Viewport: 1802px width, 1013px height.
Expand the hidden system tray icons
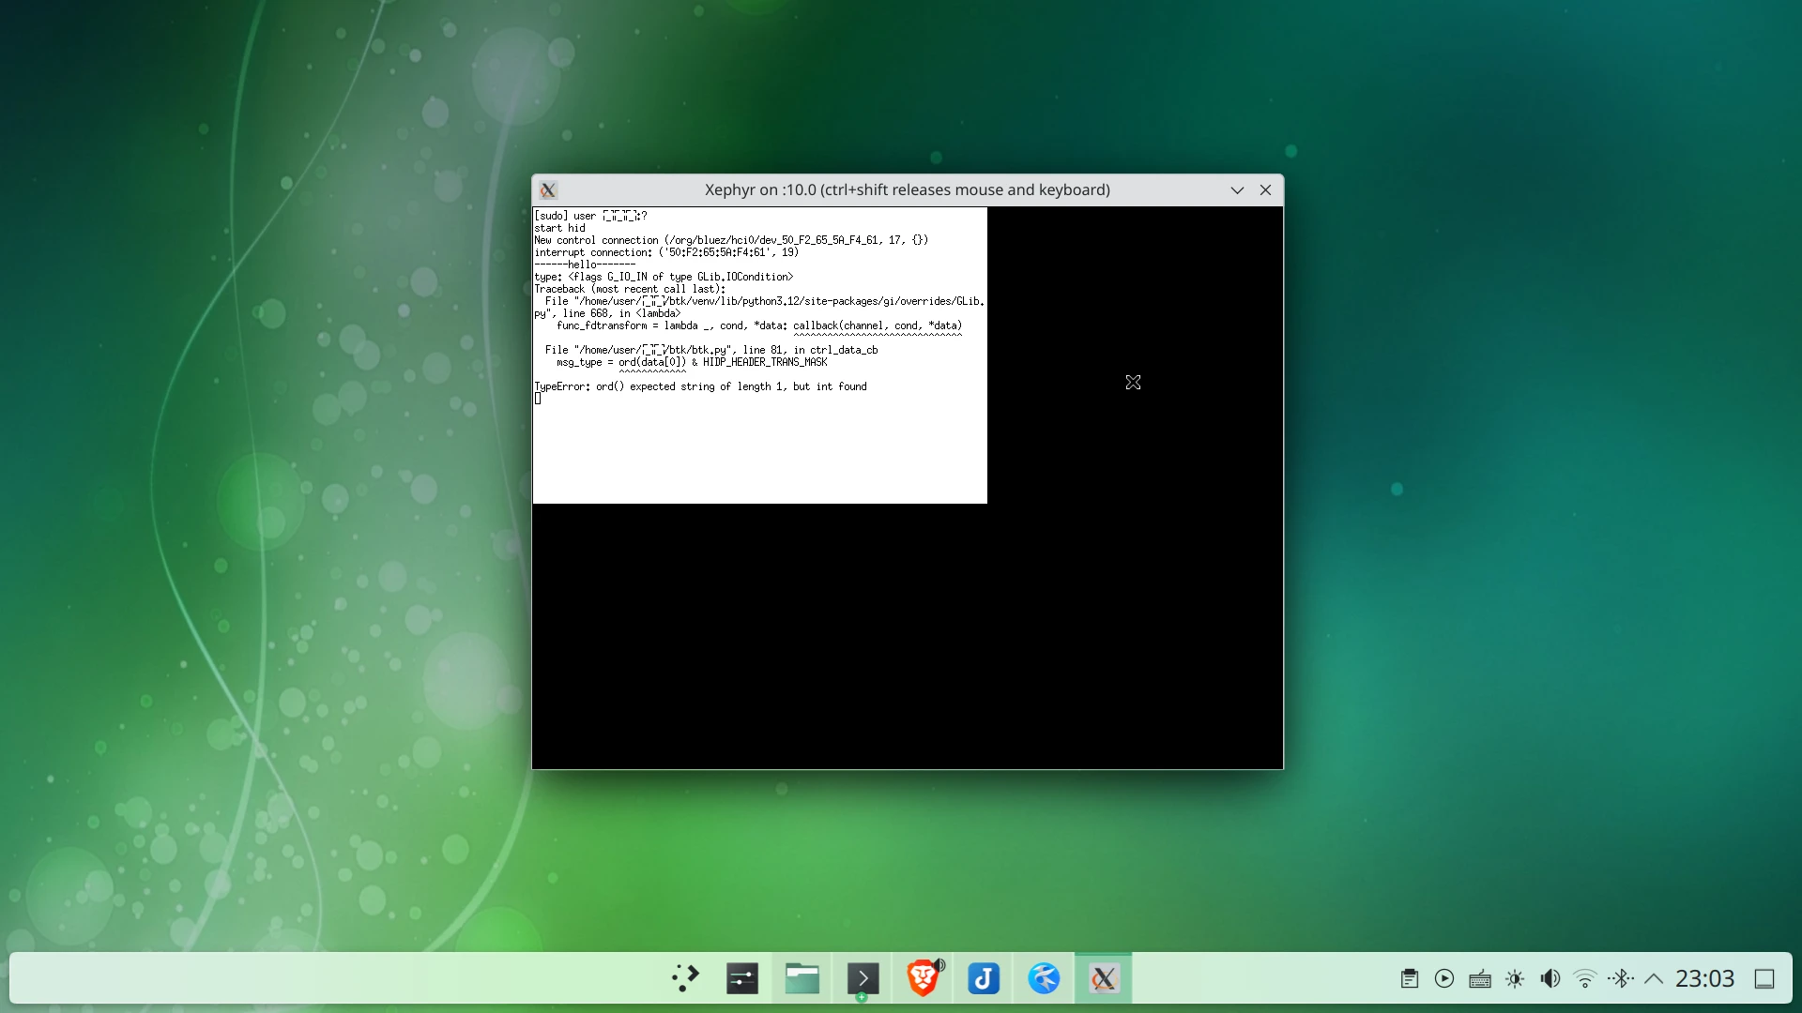(1654, 978)
